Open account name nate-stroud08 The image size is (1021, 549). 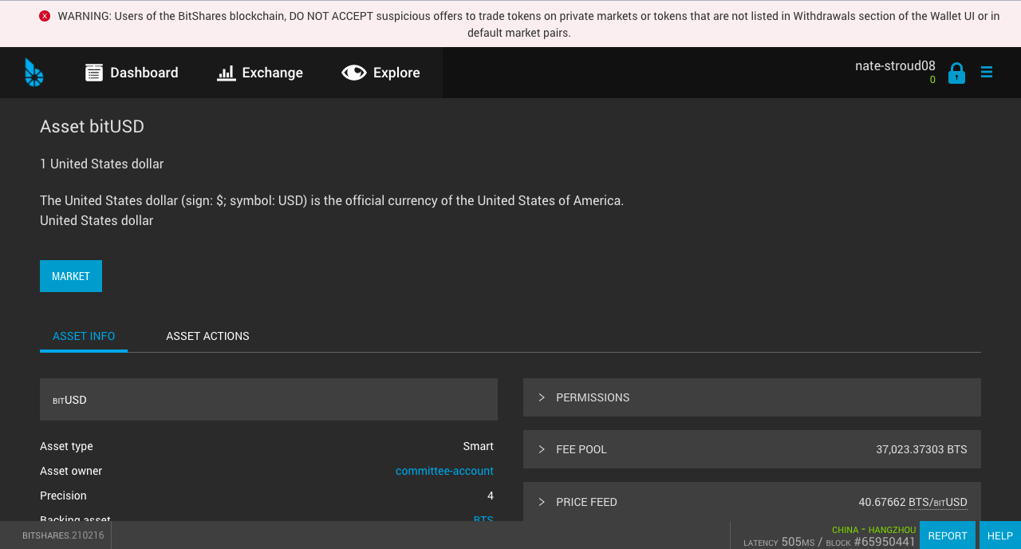[x=895, y=65]
